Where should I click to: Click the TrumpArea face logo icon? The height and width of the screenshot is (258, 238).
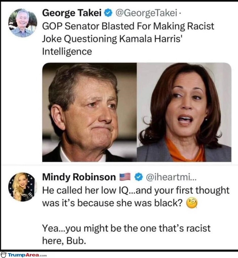tap(3, 255)
